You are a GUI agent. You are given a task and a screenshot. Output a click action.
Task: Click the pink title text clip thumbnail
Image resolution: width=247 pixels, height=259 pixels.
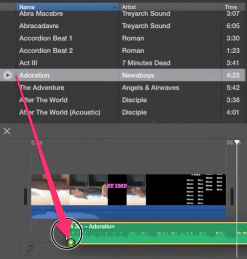pos(117,190)
